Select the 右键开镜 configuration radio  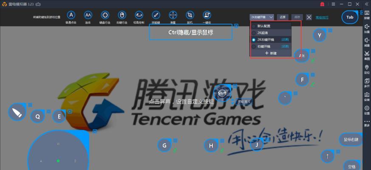coord(254,46)
